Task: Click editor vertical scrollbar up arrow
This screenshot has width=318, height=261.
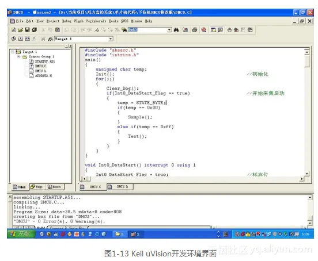Action: pyautogui.click(x=307, y=52)
